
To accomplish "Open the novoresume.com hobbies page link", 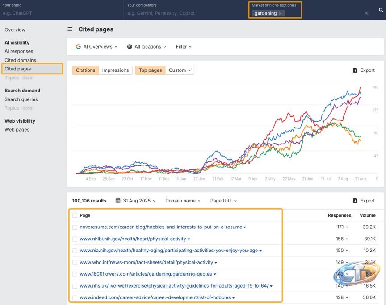I will (x=161, y=227).
